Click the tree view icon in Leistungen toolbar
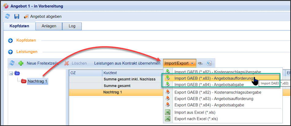291x126 pixels. point(209,63)
